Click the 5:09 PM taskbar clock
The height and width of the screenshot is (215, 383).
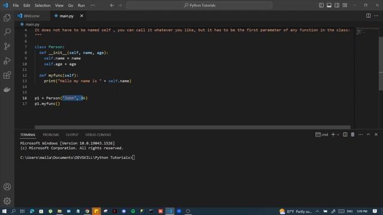(x=362, y=211)
